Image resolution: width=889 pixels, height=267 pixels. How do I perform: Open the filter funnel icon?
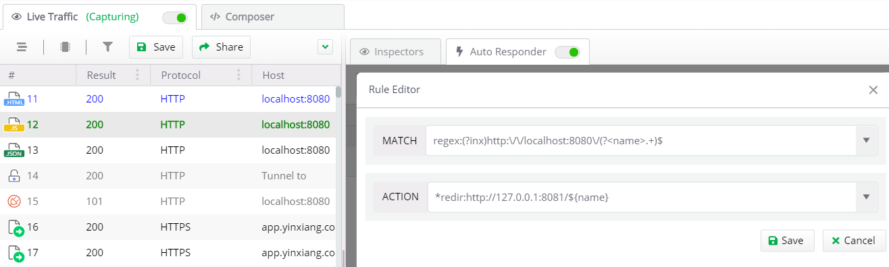coord(107,47)
